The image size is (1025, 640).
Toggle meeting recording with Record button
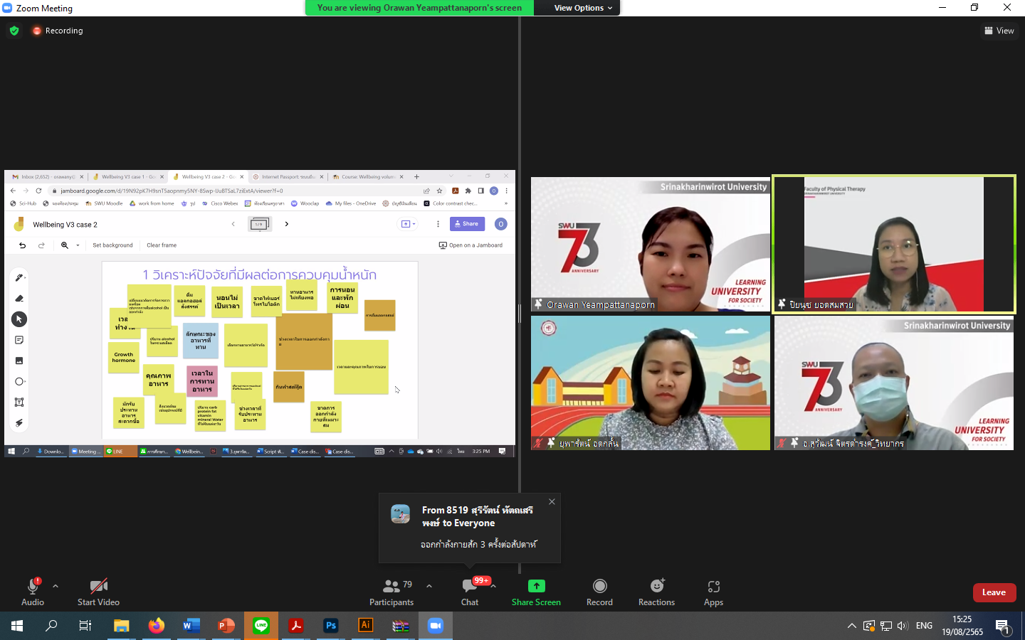pyautogui.click(x=599, y=591)
